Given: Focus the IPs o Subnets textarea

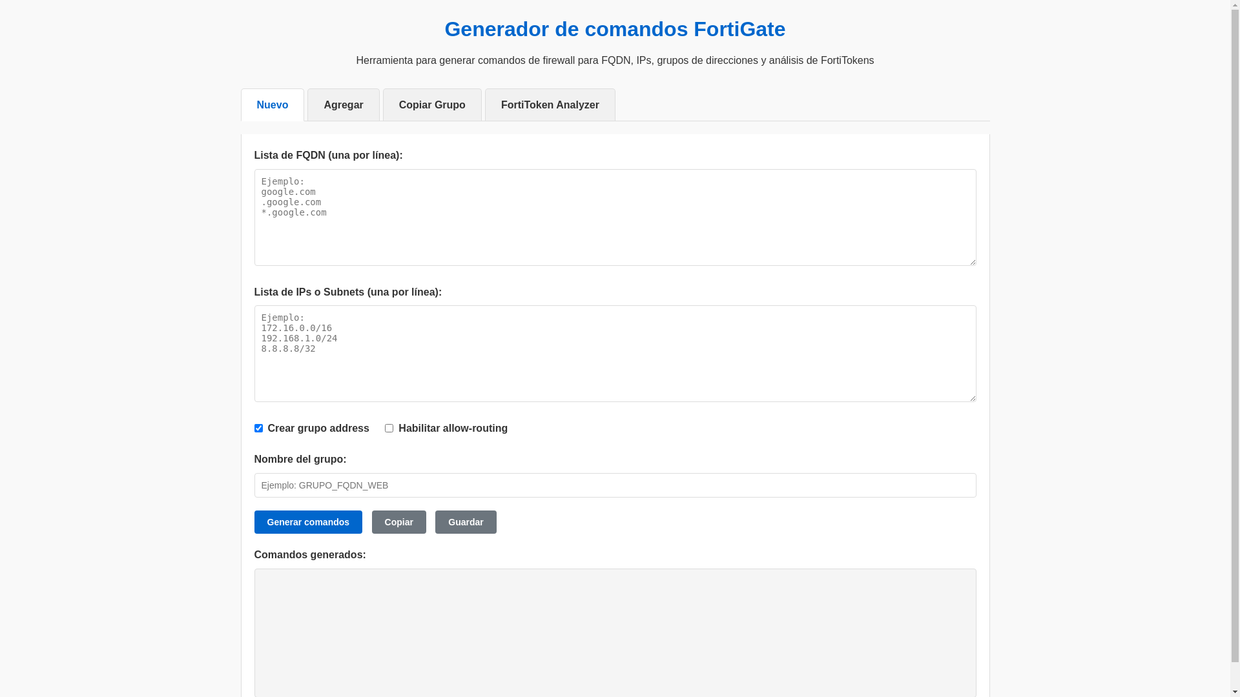Looking at the screenshot, I should (x=615, y=354).
